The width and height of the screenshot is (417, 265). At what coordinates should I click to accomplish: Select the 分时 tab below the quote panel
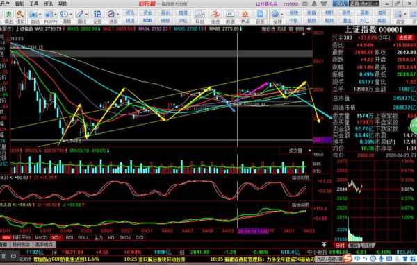(x=340, y=246)
